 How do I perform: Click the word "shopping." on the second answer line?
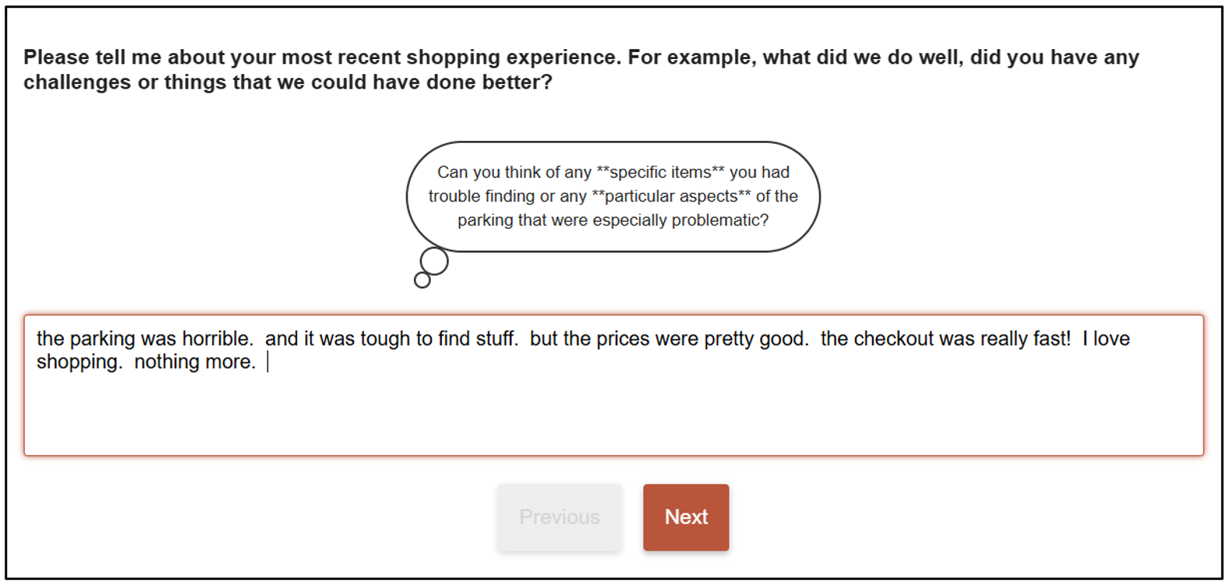(79, 362)
